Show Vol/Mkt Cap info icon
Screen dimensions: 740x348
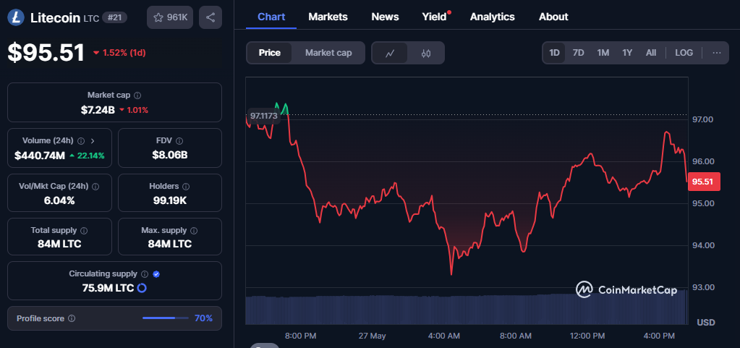click(95, 187)
